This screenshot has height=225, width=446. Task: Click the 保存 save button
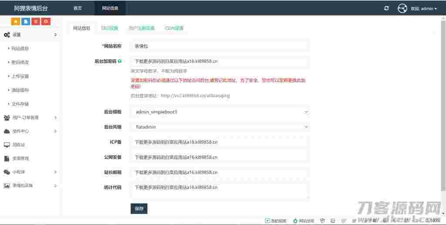point(139,208)
